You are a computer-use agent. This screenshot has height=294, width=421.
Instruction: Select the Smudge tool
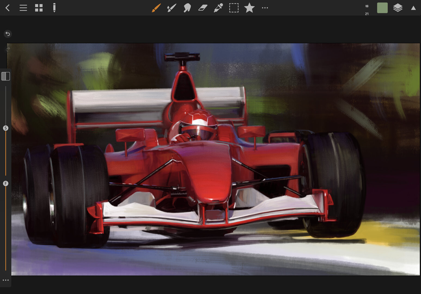pos(187,8)
